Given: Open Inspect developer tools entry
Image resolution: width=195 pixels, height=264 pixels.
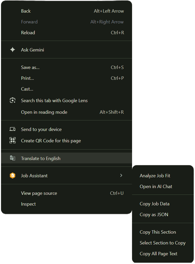Looking at the screenshot, I should [x=66, y=204].
